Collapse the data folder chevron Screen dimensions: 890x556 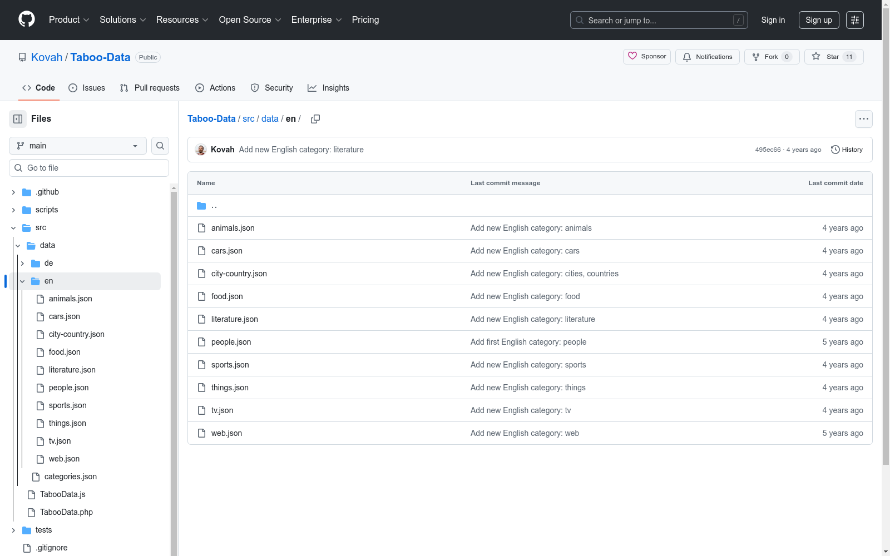[18, 246]
